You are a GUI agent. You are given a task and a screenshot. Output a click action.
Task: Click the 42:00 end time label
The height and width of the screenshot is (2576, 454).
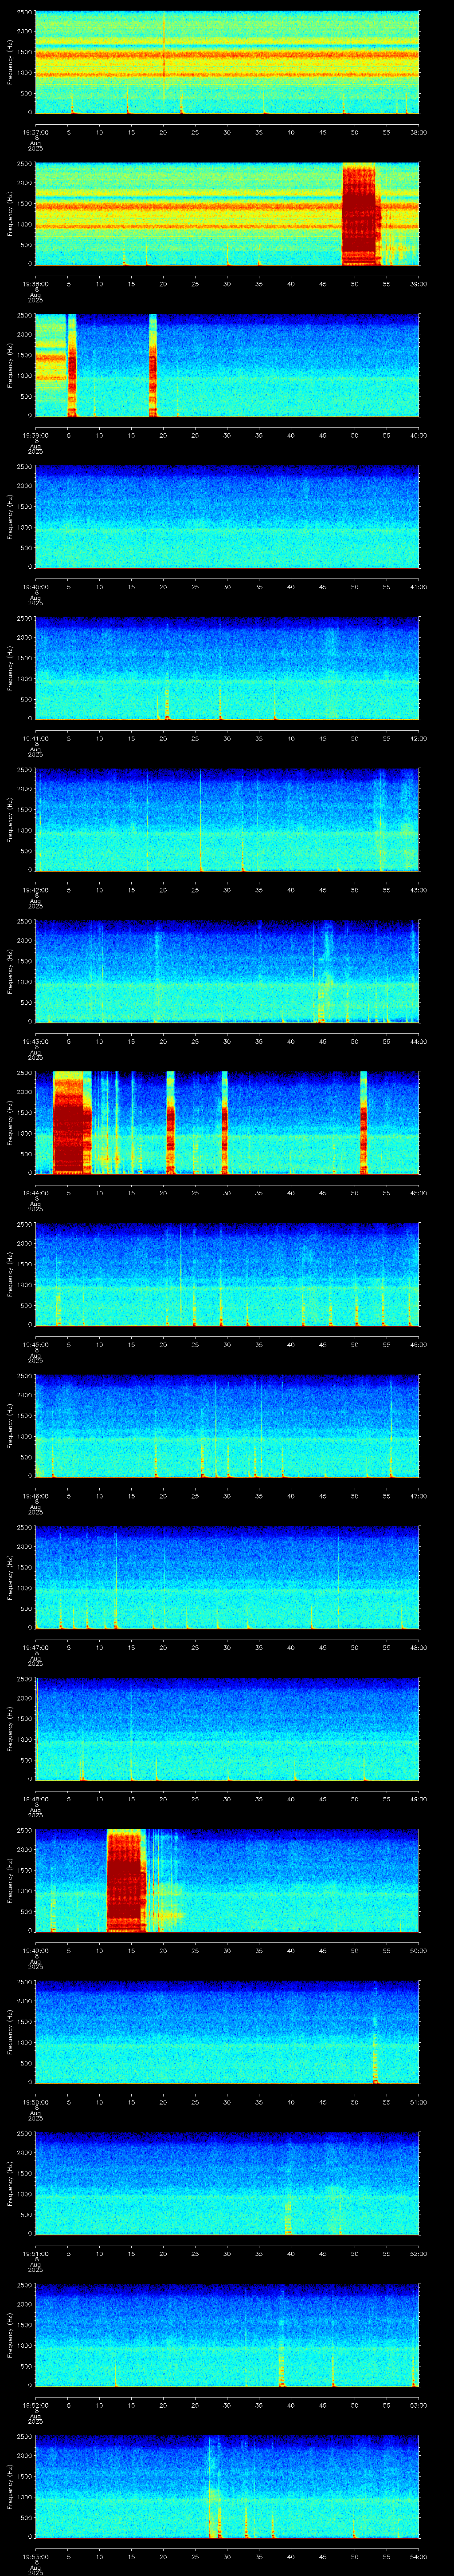419,738
